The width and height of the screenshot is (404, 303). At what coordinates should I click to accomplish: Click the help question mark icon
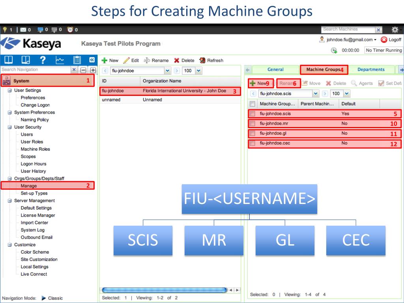pyautogui.click(x=43, y=60)
